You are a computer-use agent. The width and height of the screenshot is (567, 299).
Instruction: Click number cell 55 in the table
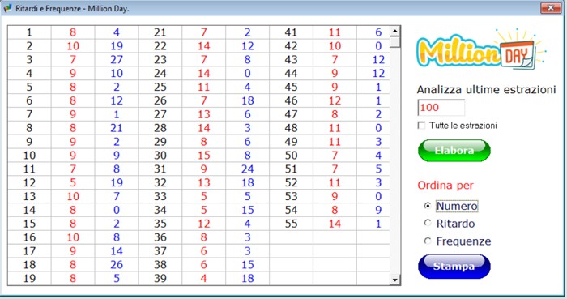click(x=291, y=224)
